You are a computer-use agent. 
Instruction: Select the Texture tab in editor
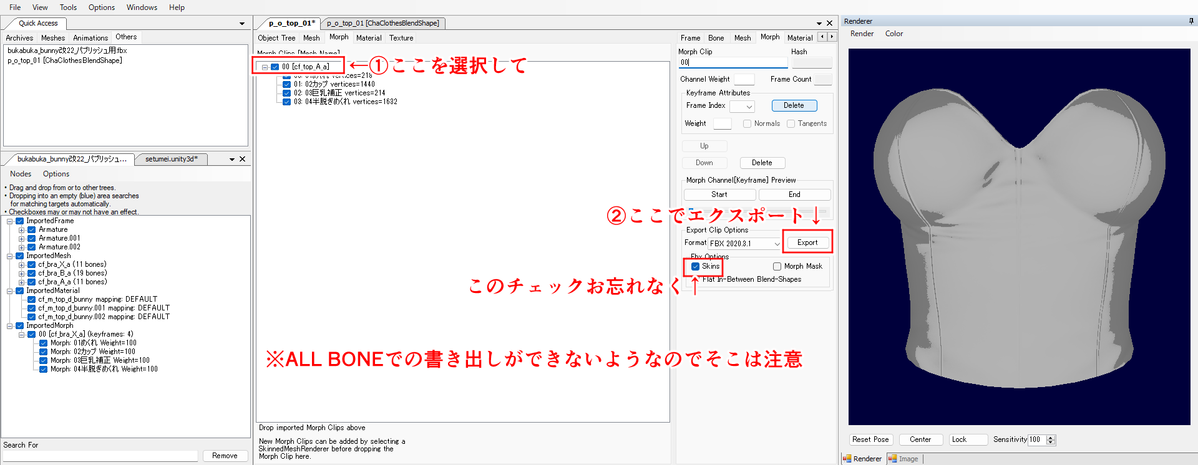(401, 38)
